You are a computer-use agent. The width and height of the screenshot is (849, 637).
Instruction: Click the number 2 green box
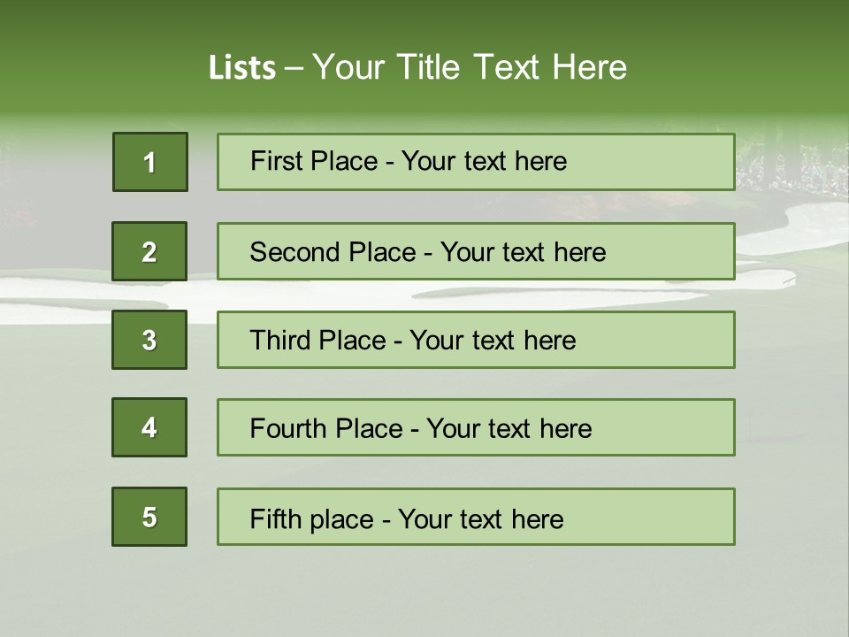149,251
